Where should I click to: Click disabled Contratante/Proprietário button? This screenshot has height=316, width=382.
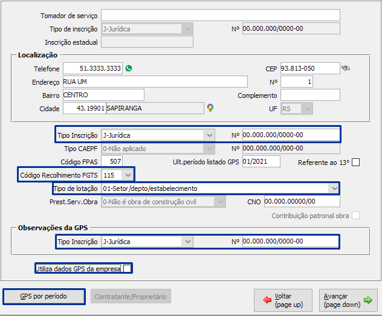(x=131, y=296)
